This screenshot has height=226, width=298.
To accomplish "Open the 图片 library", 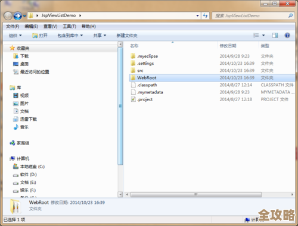I will point(24,103).
